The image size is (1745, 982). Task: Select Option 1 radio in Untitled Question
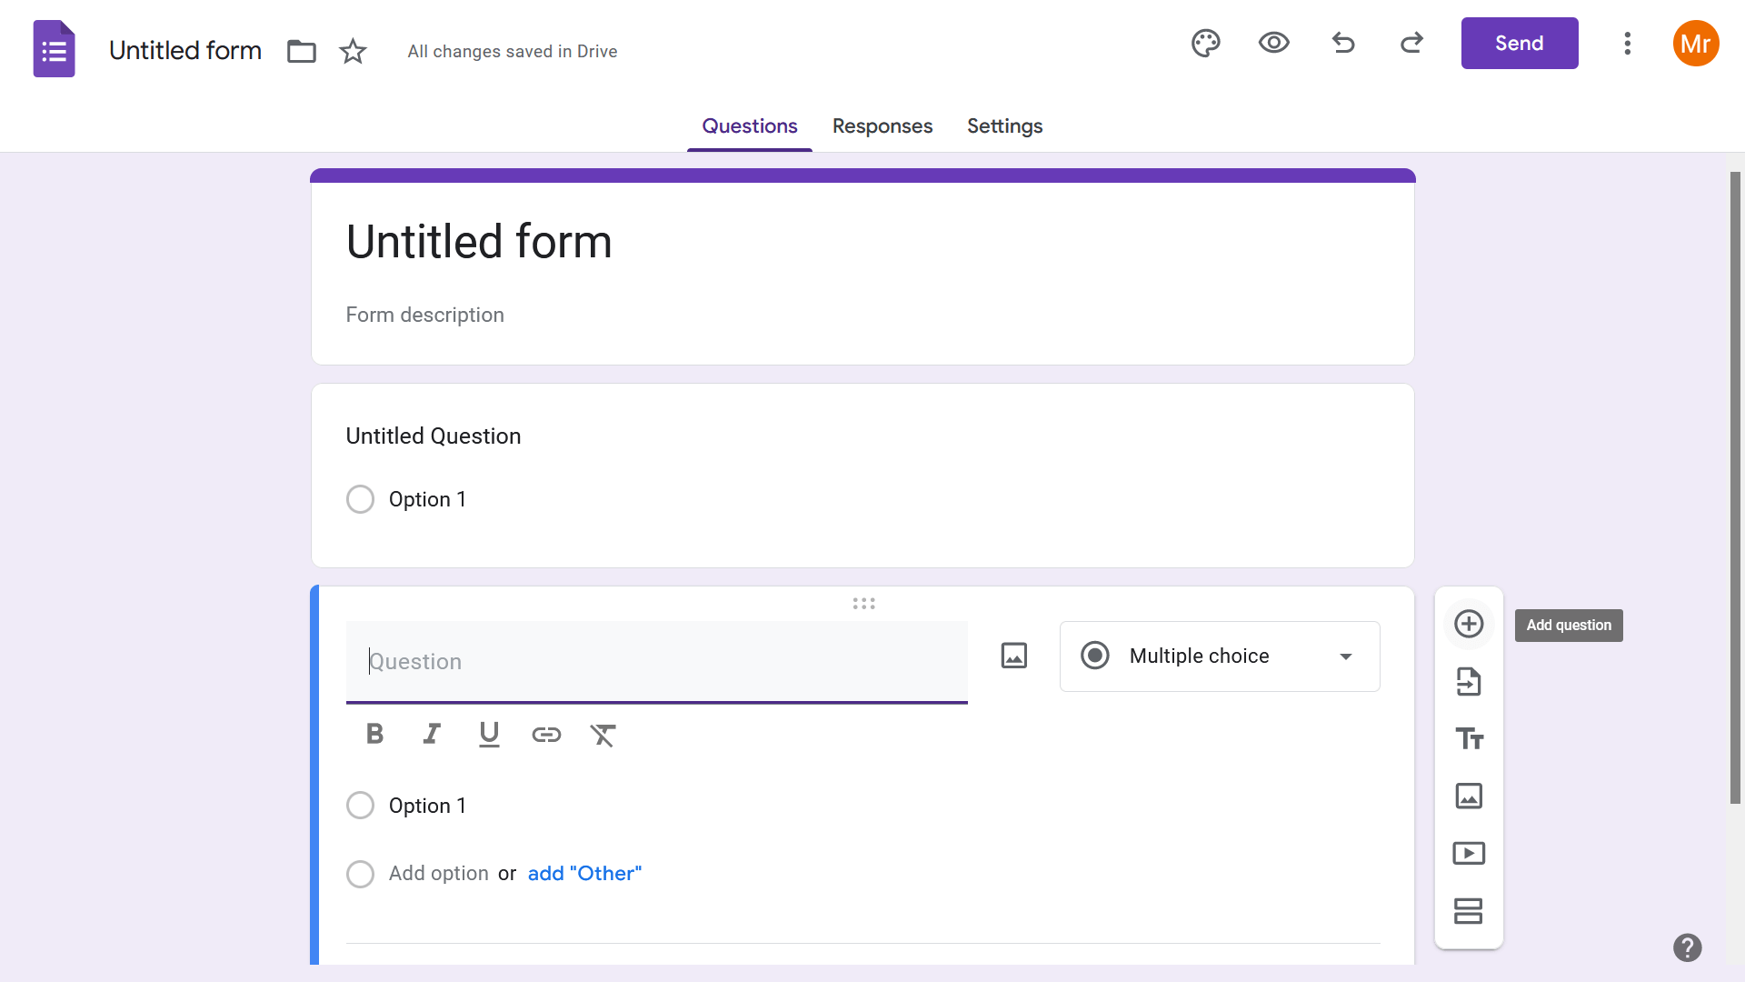[360, 499]
